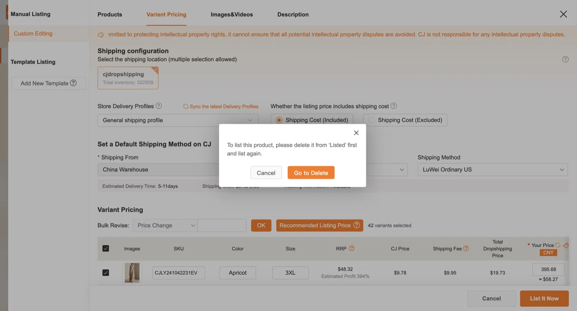577x311 pixels.
Task: Click the refresh icon for Sync the latest Delivery Profiles
Action: (186, 106)
